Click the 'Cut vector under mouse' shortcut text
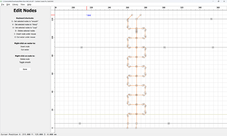The image size is (227, 136). 25,37
